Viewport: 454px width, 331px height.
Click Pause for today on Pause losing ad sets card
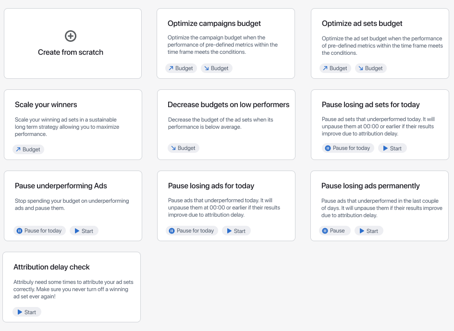(x=348, y=148)
